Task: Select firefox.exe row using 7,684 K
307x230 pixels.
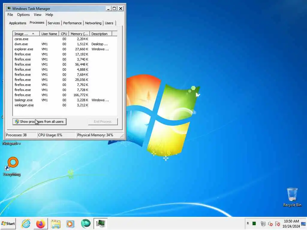Action: pyautogui.click(x=65, y=75)
